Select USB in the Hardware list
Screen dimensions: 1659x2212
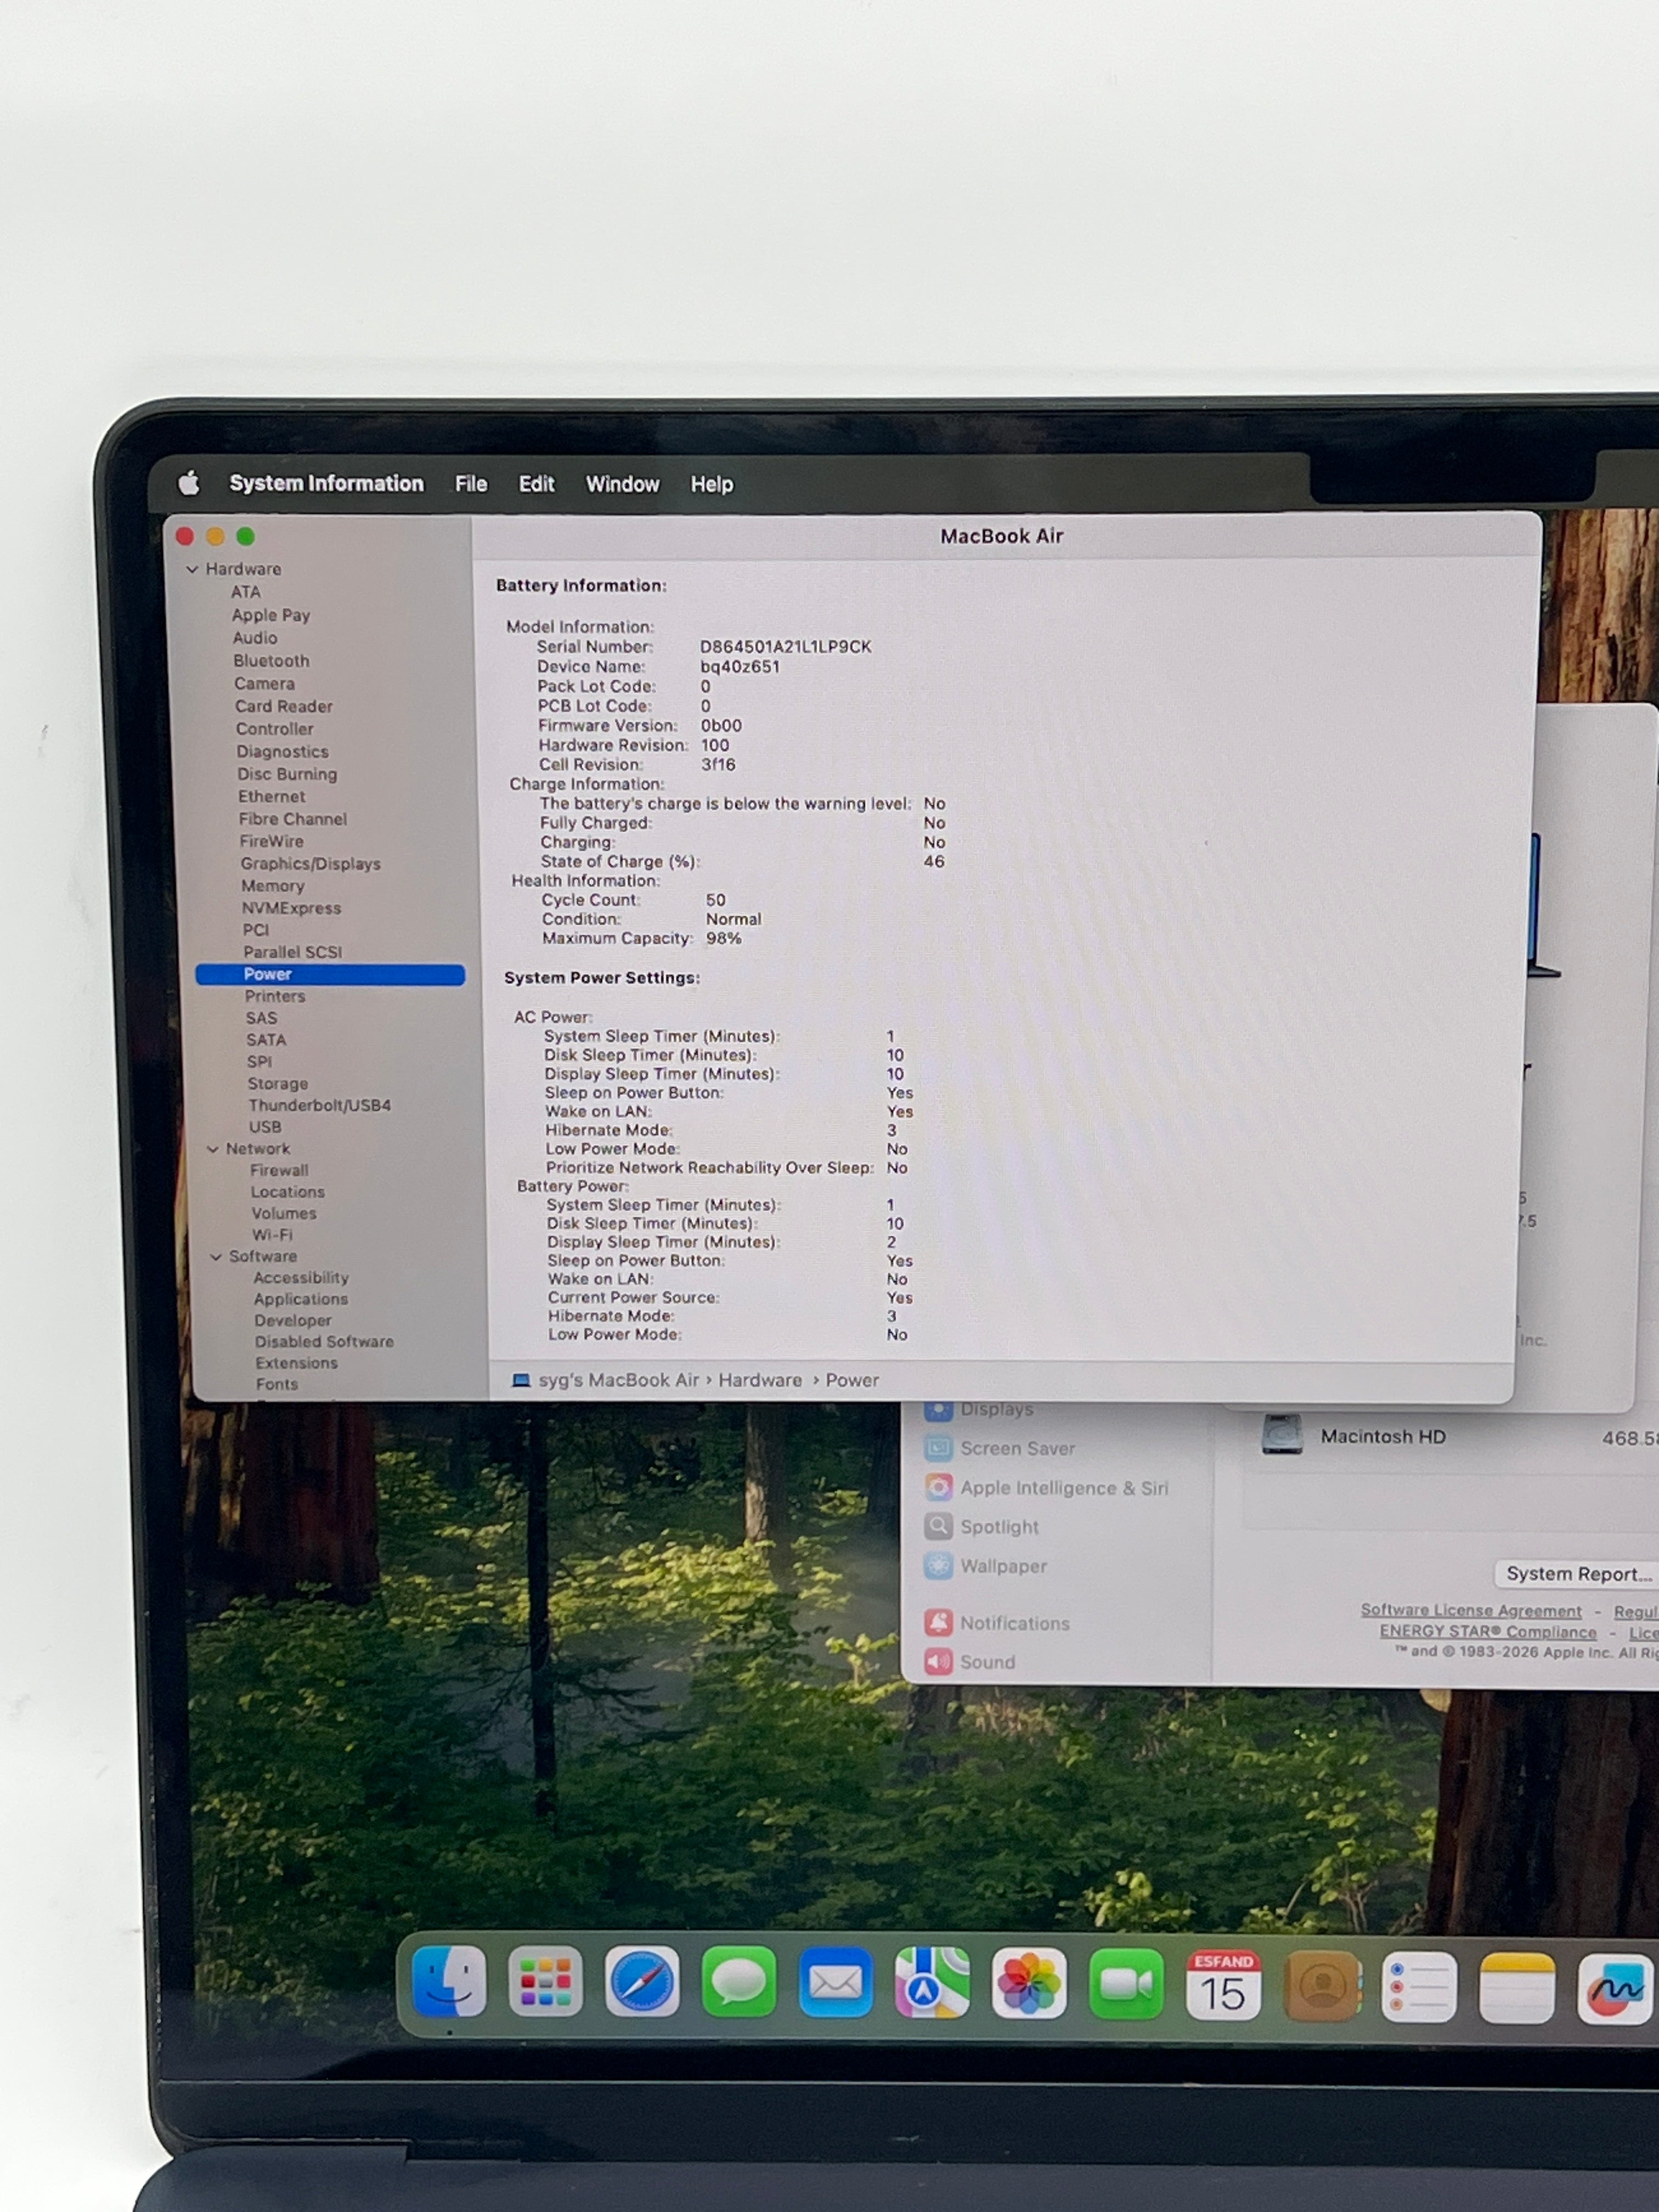(x=265, y=1127)
